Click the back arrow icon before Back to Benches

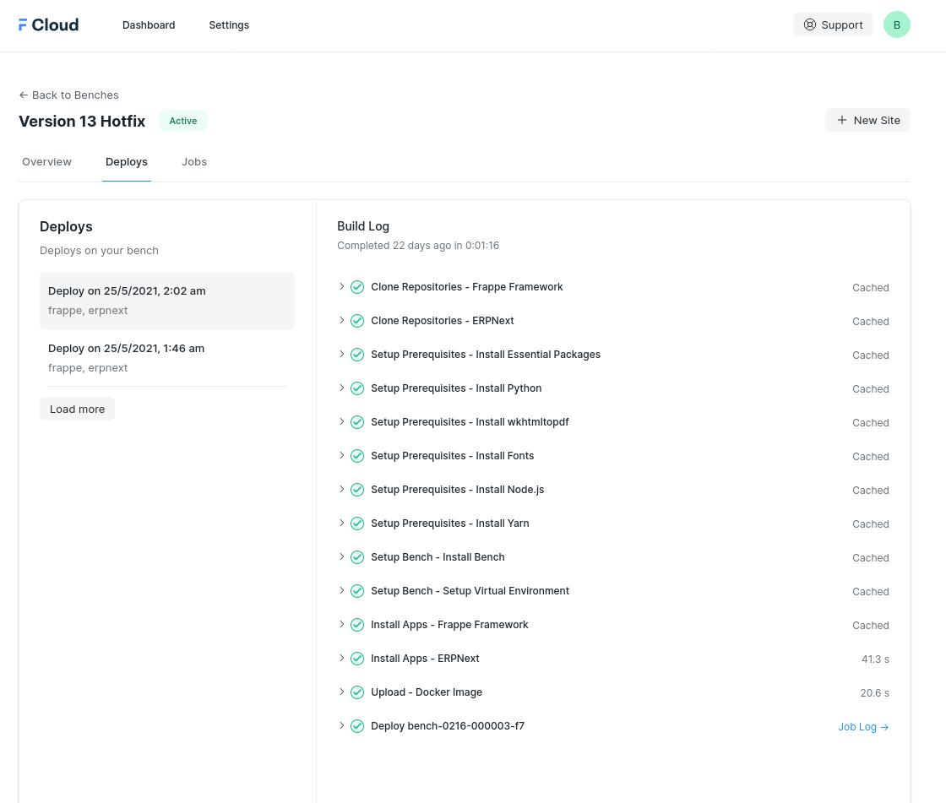pos(23,95)
